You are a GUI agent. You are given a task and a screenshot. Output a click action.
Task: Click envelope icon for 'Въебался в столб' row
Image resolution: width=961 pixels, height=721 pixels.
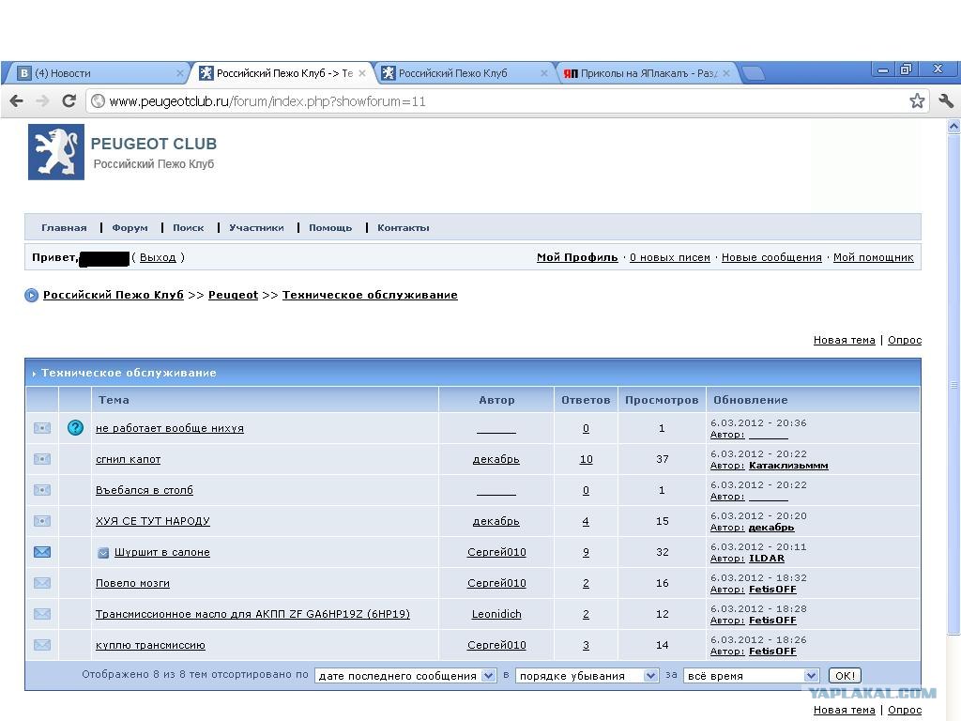click(x=42, y=490)
